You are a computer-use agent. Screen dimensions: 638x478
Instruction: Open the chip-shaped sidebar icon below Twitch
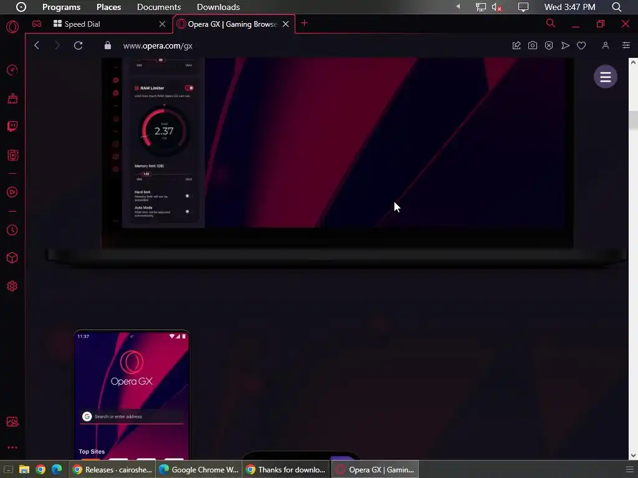tap(12, 155)
